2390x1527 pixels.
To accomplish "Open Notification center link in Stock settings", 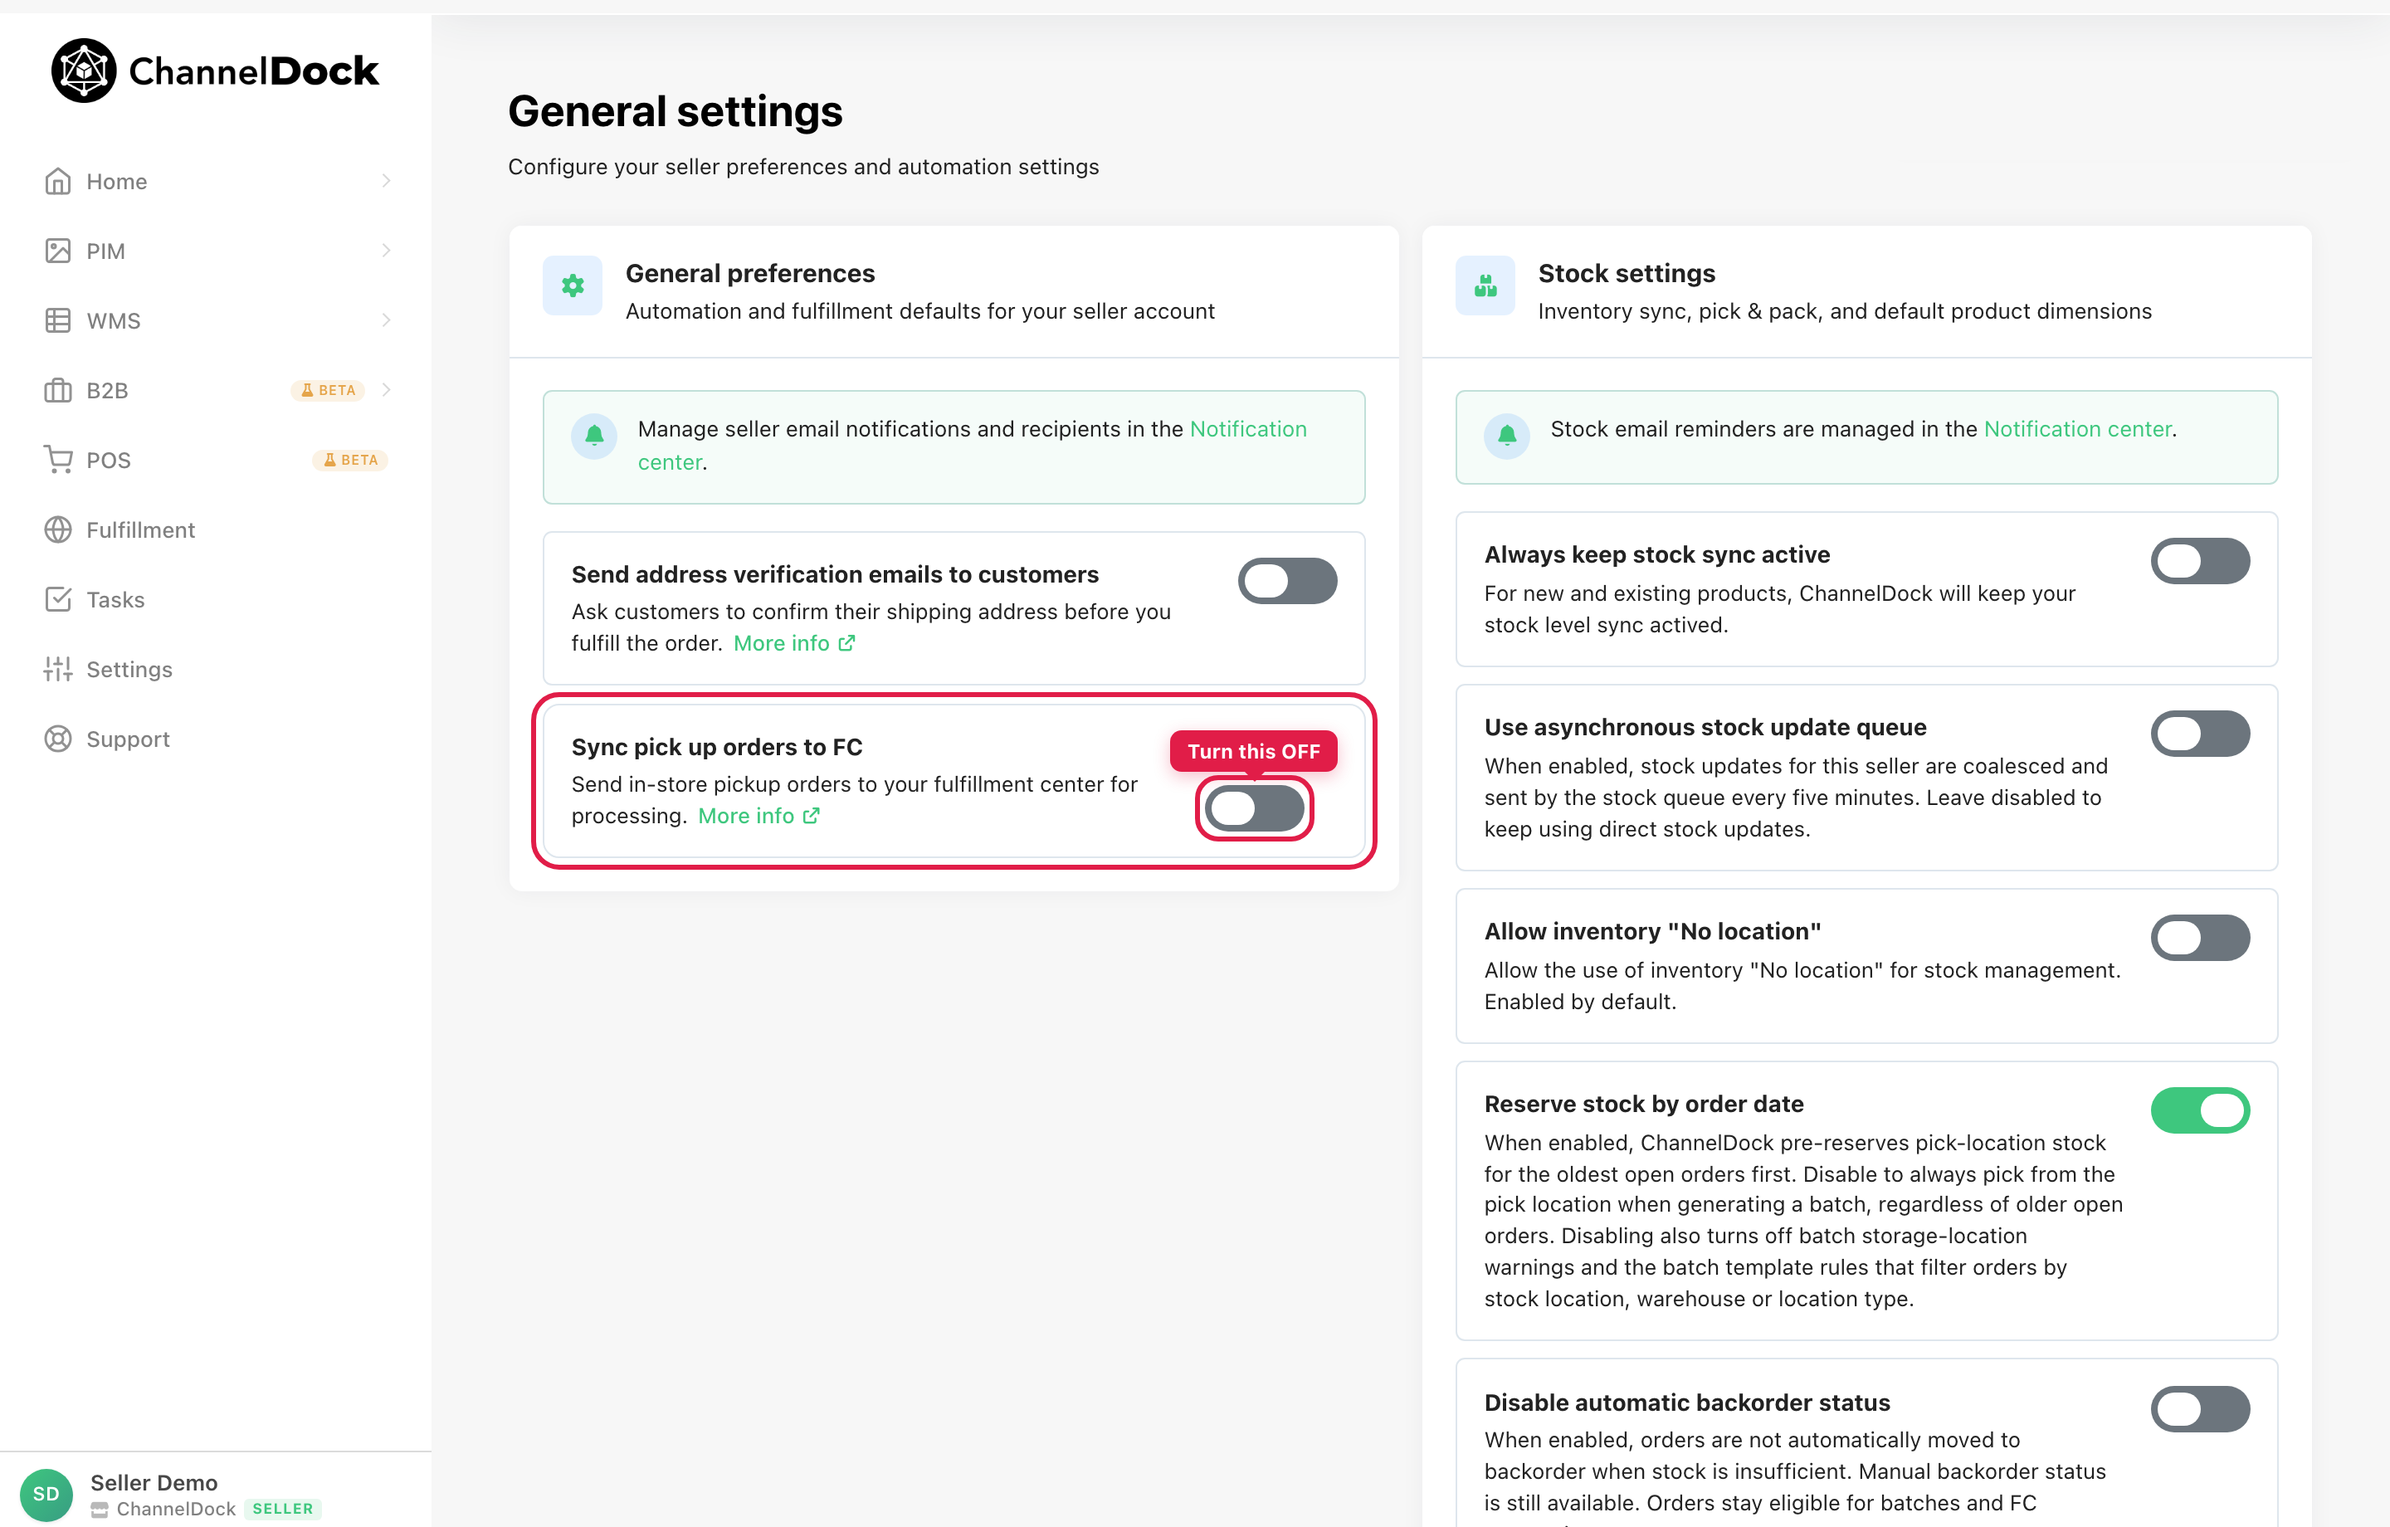I will [2077, 429].
